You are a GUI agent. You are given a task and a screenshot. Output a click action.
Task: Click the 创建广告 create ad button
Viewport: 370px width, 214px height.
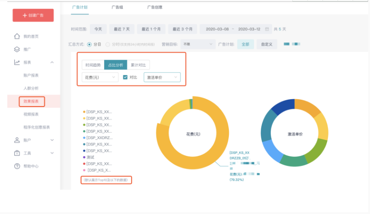click(x=33, y=16)
